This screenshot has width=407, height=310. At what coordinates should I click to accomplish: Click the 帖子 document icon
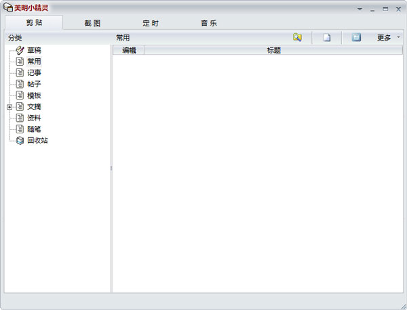click(20, 84)
